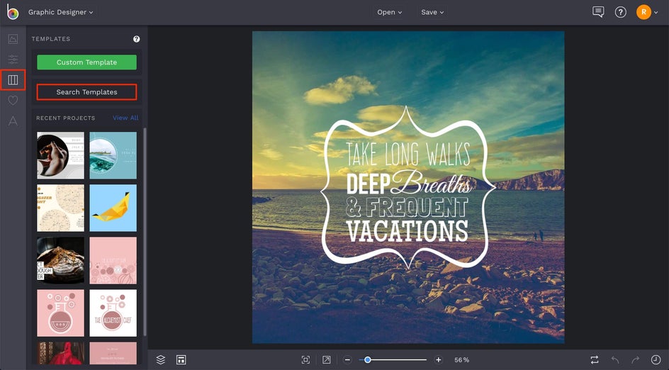This screenshot has width=669, height=370.
Task: Open the Layers panel icon
Action: coord(160,360)
